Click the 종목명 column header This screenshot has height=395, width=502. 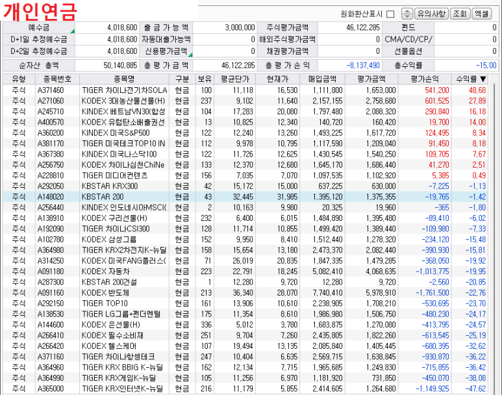pos(124,79)
